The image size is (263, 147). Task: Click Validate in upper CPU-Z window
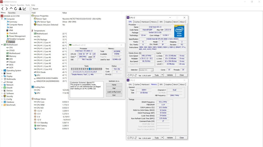[x=170, y=75]
